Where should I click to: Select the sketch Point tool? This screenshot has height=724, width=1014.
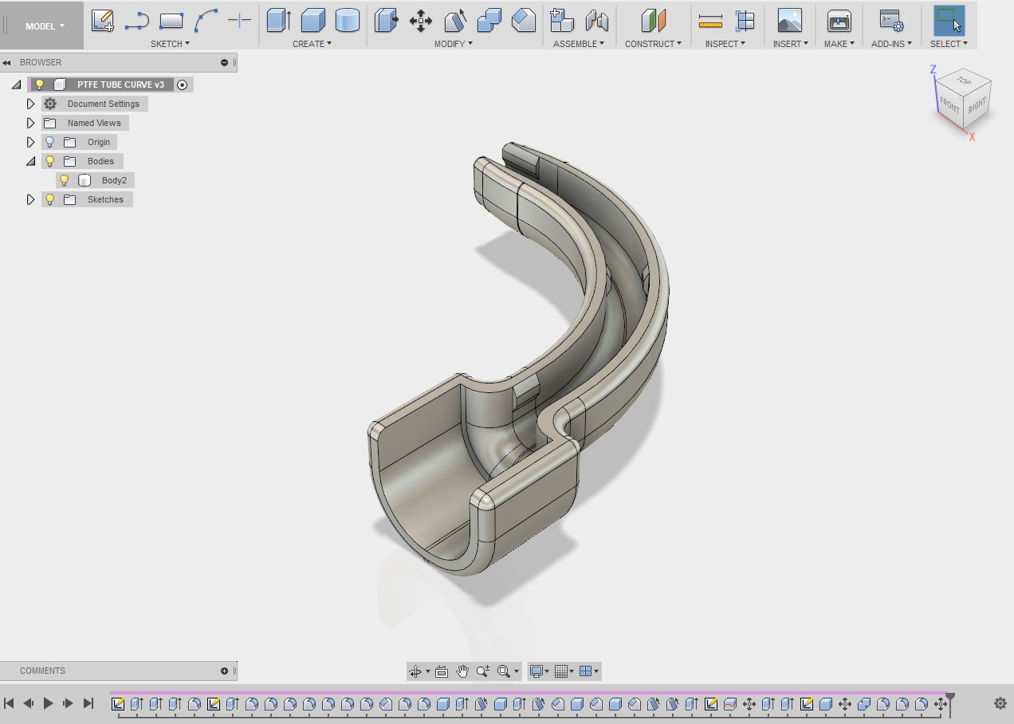(x=239, y=21)
